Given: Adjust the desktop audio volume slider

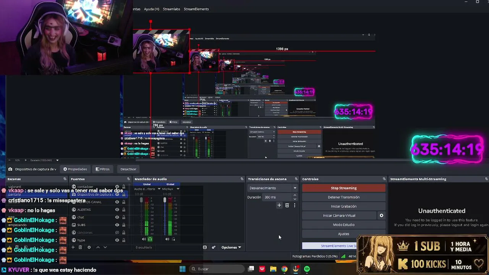Looking at the screenshot, I should 141,200.
